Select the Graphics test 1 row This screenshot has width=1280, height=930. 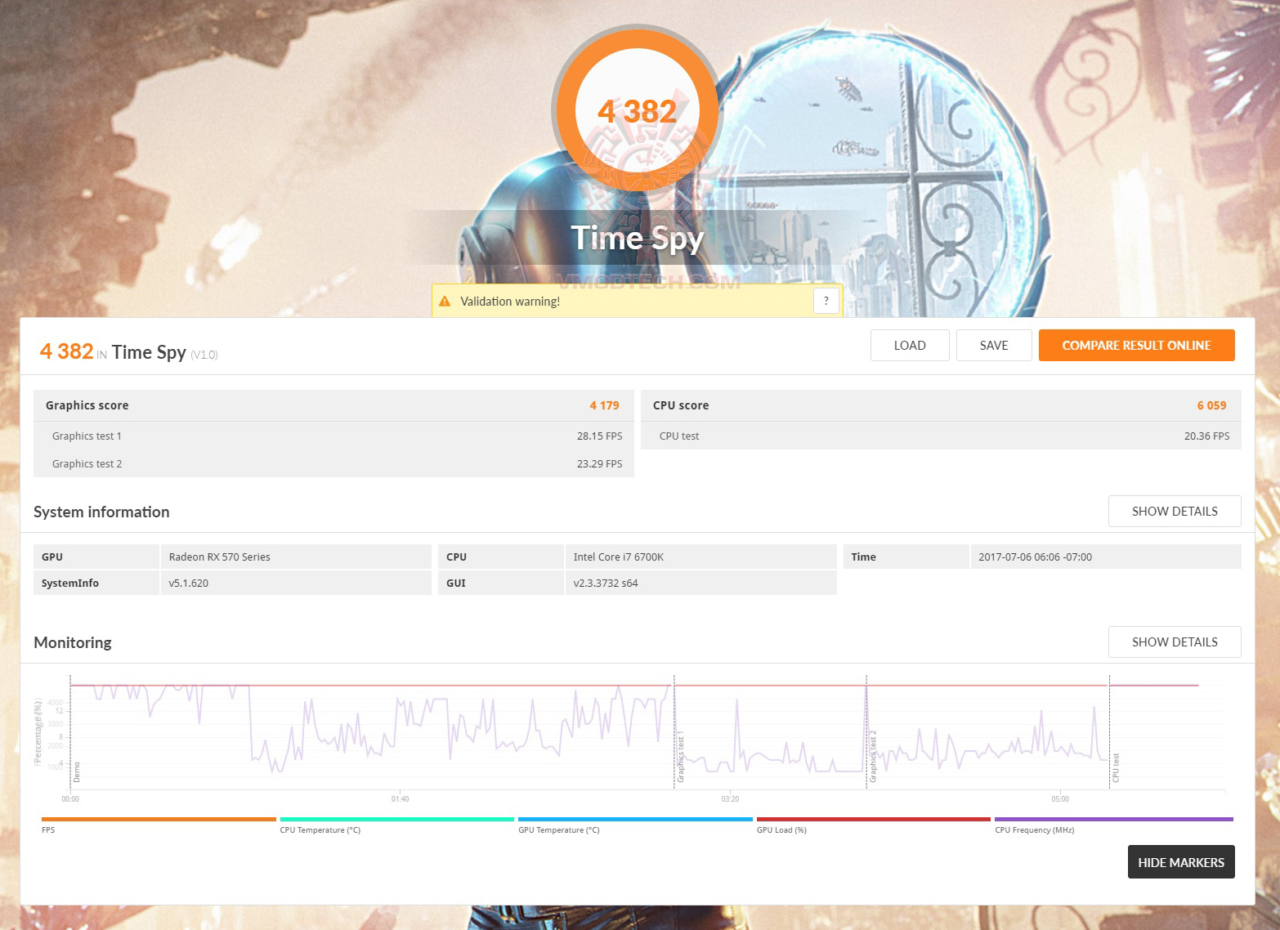tap(333, 436)
